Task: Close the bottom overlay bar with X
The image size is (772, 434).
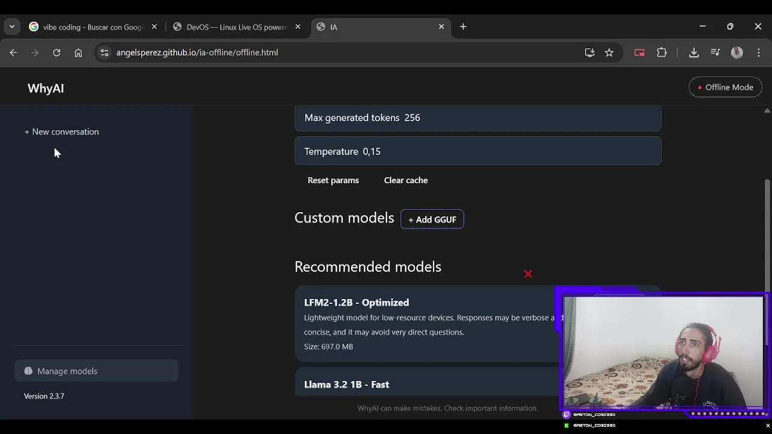Action: 768,426
